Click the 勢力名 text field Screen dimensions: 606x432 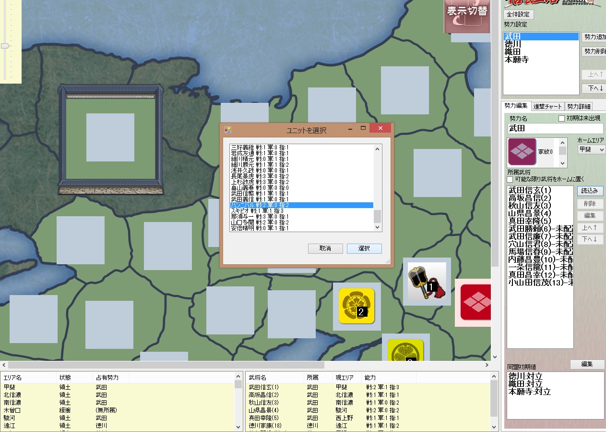(555, 128)
